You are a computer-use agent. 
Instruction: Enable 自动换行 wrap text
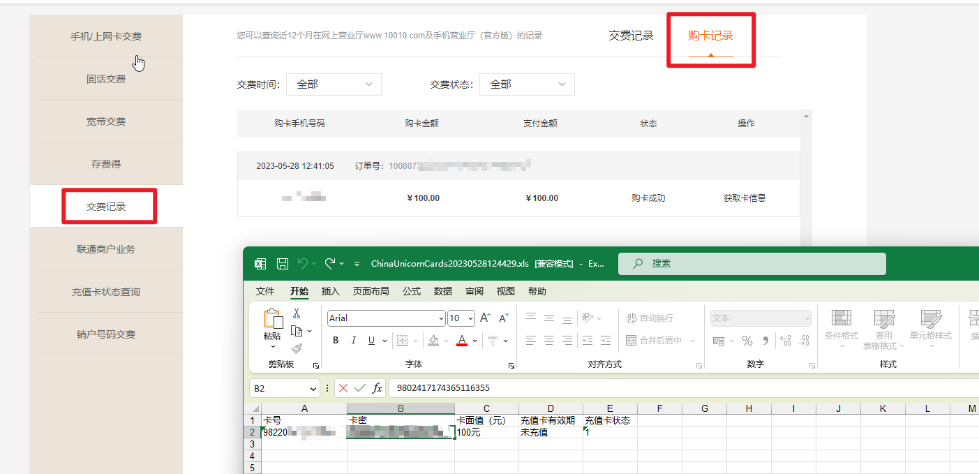(650, 318)
